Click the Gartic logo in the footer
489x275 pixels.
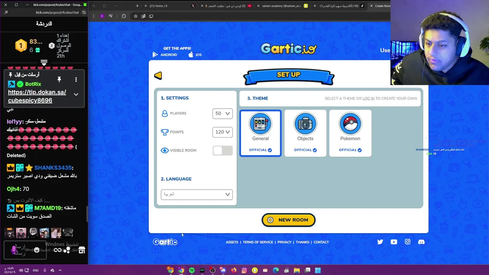[x=165, y=242]
